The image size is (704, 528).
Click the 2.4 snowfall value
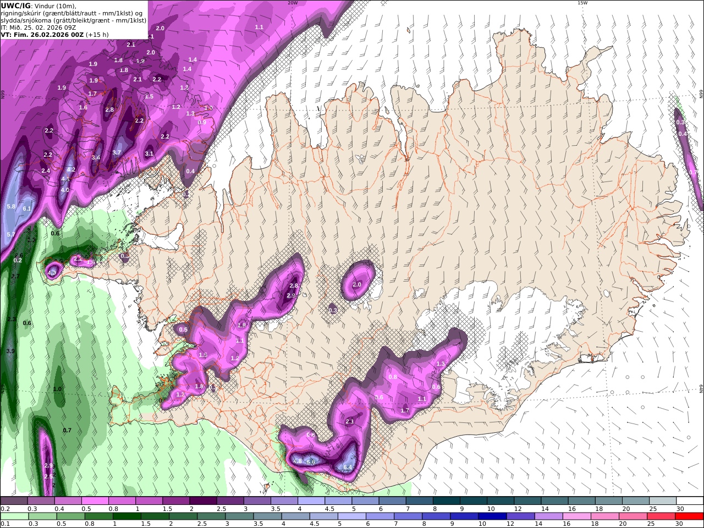coord(46,170)
